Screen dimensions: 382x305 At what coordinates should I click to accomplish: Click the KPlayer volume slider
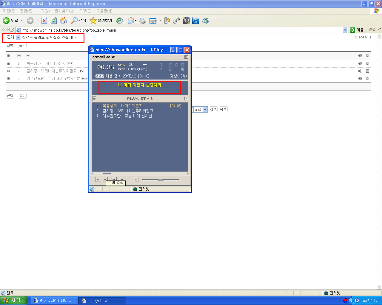[161, 180]
